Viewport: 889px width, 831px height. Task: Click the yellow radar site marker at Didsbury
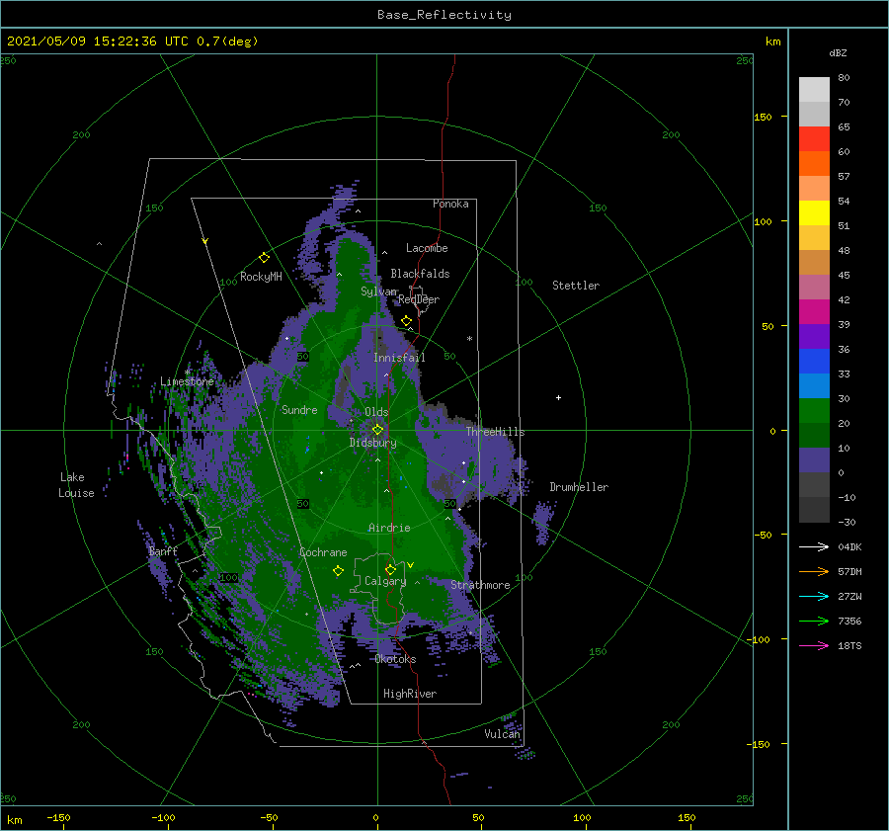click(377, 430)
